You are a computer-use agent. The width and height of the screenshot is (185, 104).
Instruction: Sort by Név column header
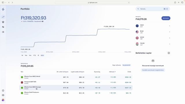[x=22, y=72]
